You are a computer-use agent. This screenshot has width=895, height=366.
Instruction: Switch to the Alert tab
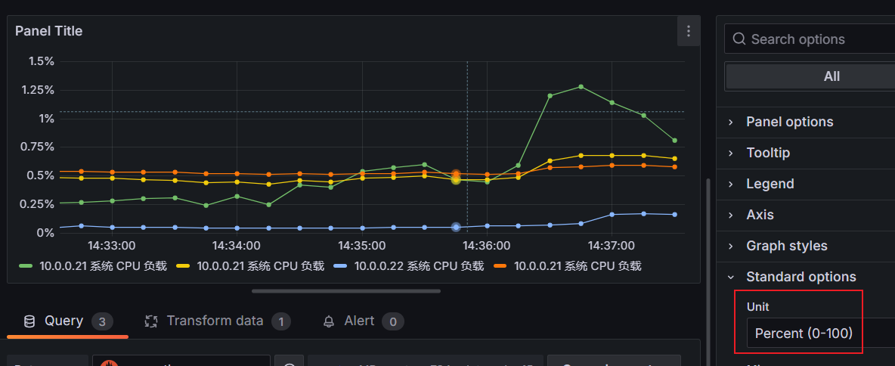point(359,321)
